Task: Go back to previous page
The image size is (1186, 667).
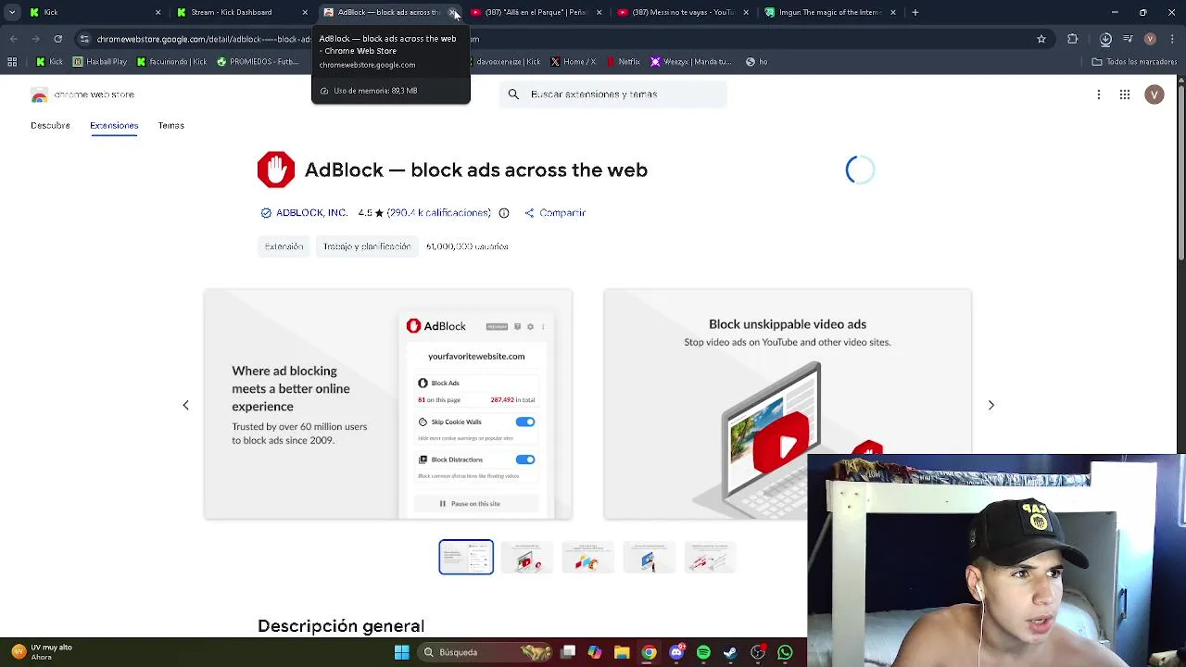Action: [13, 39]
